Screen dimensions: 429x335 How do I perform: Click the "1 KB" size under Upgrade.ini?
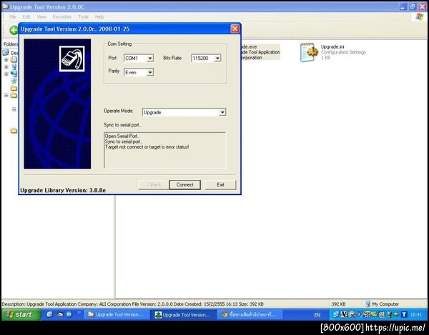pos(325,58)
